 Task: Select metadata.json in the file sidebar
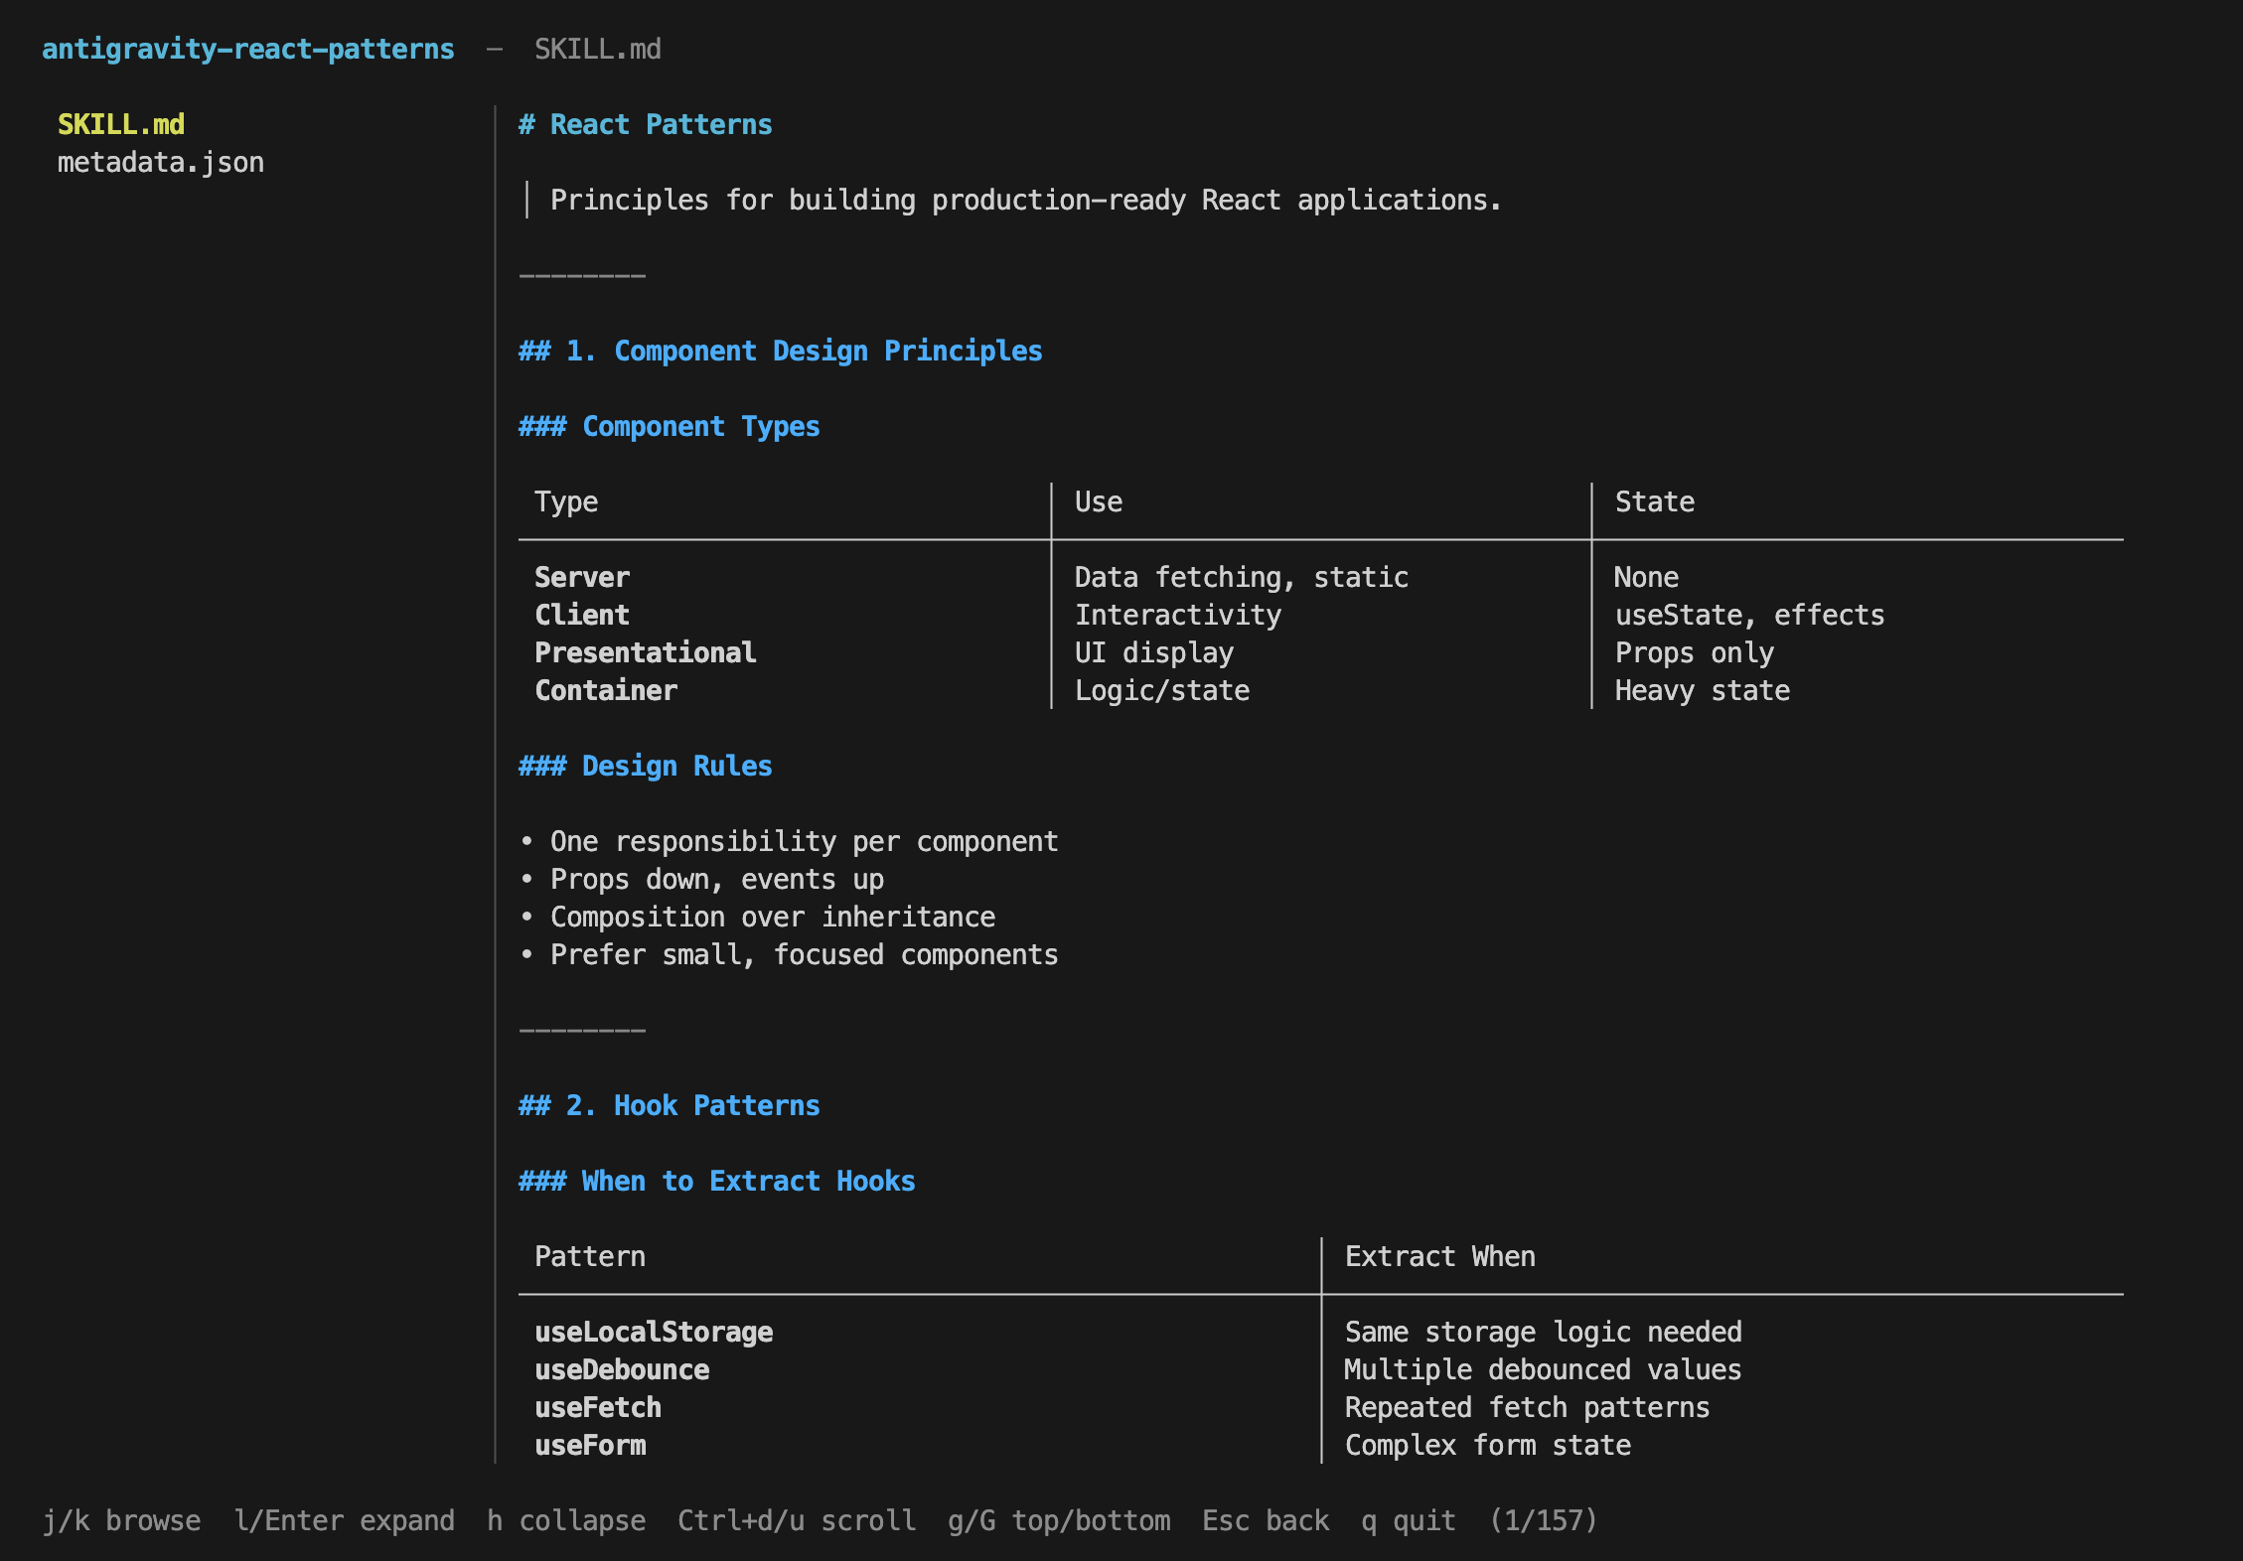pyautogui.click(x=161, y=161)
